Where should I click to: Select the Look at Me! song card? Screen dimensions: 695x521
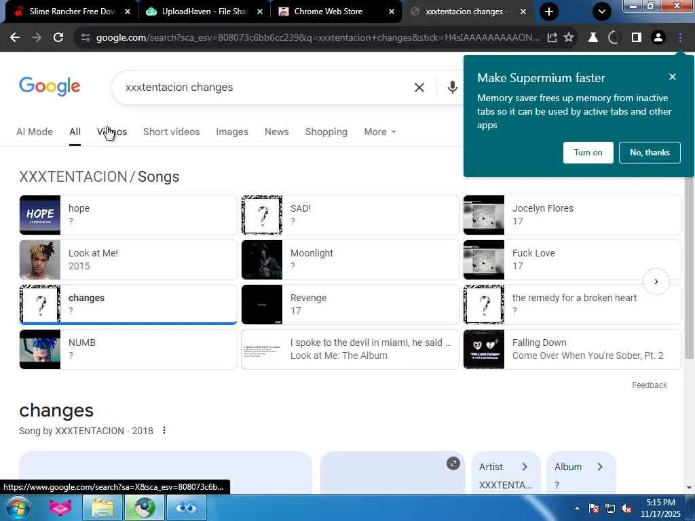point(128,260)
